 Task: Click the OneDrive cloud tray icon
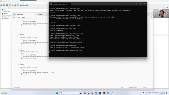[x=143, y=93]
